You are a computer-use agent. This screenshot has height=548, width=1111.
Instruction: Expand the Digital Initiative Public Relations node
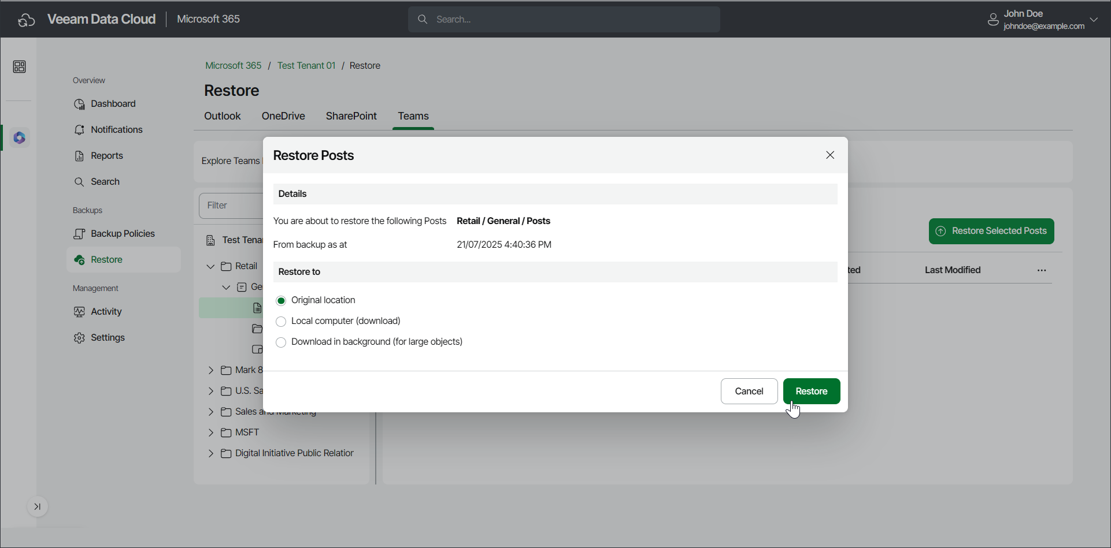click(210, 453)
